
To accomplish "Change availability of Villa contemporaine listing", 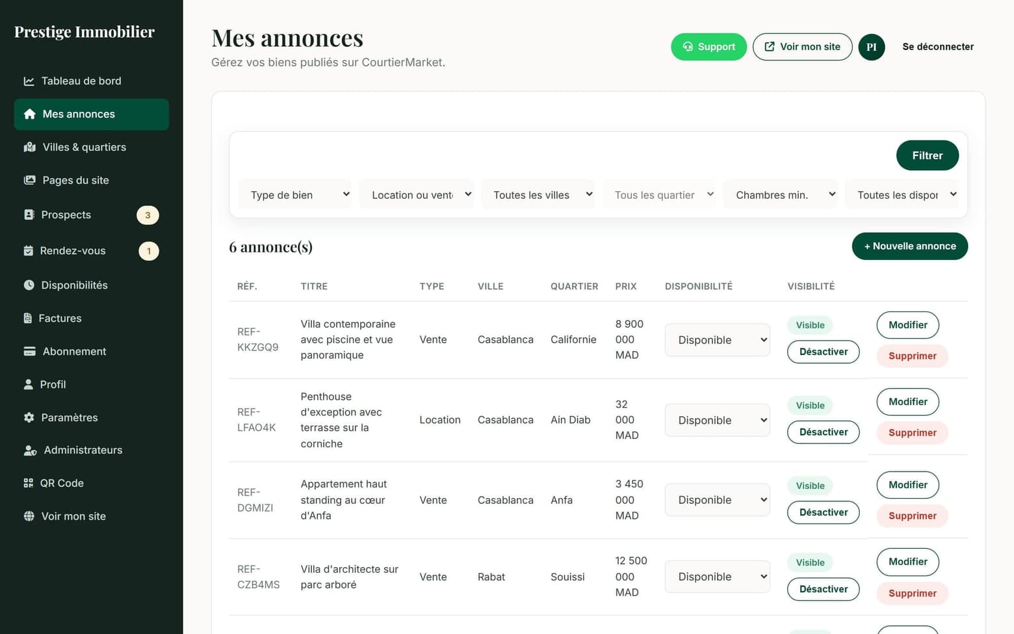I will click(x=718, y=340).
